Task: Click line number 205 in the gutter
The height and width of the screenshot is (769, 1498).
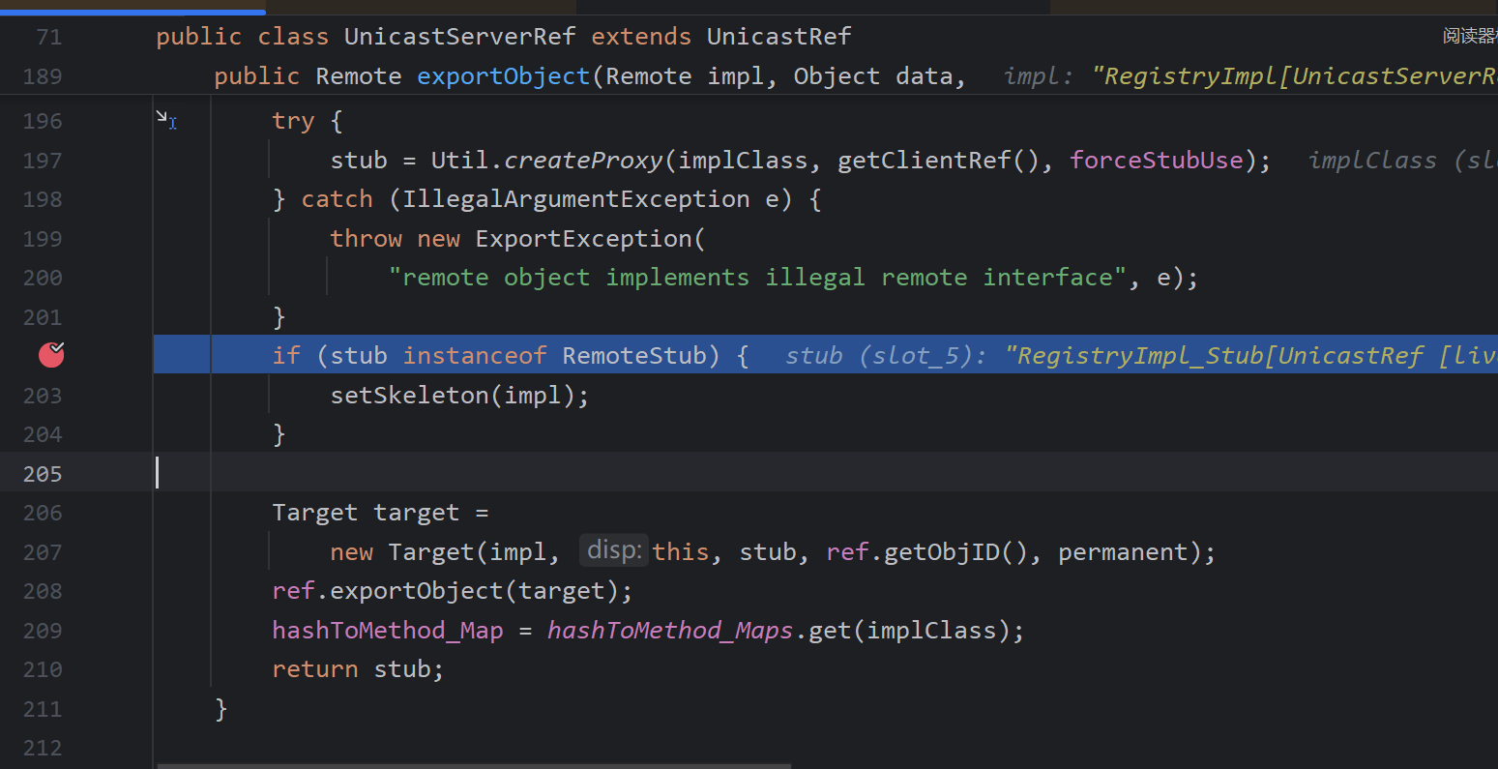Action: (x=43, y=474)
